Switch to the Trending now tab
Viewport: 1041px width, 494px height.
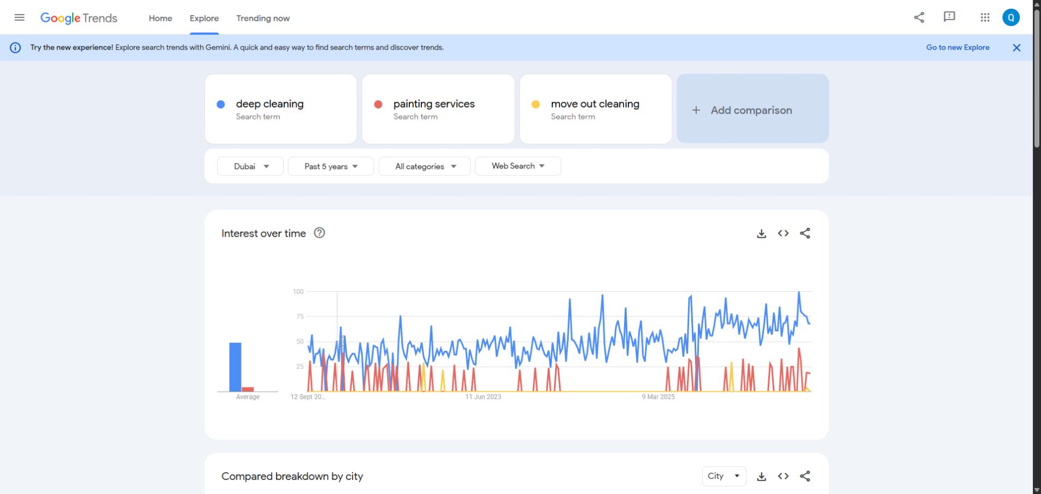[x=263, y=18]
